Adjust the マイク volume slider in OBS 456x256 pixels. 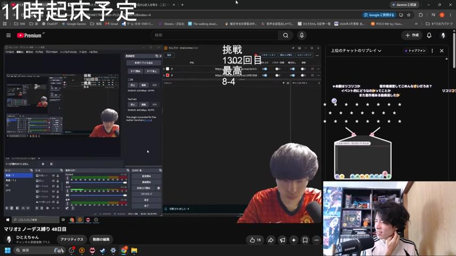pyautogui.click(x=99, y=195)
